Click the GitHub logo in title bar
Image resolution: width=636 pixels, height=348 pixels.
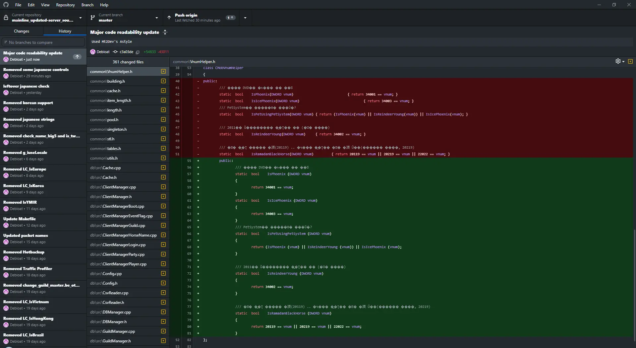(6, 5)
